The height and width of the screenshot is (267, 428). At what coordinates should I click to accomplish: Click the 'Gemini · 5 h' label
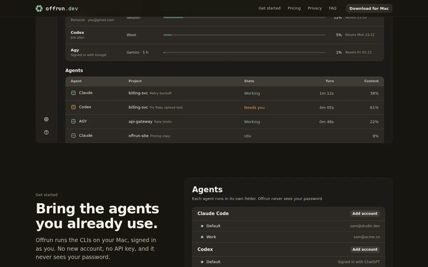click(137, 52)
